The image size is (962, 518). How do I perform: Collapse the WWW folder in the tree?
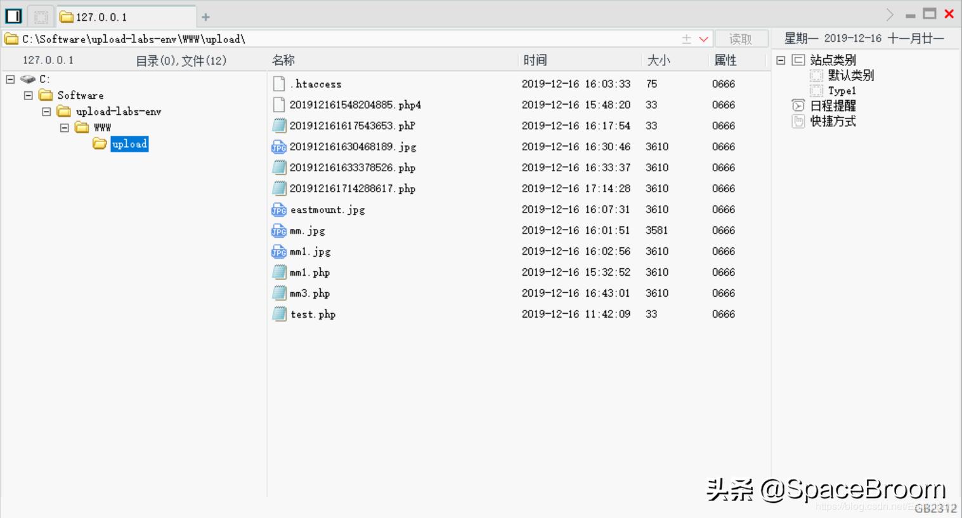point(63,127)
